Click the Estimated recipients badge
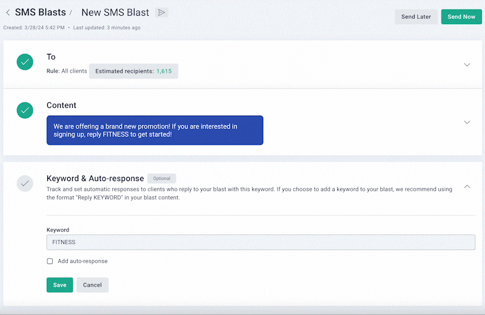This screenshot has height=315, width=485. coord(133,71)
